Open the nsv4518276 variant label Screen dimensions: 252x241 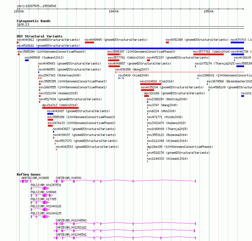(x=179, y=153)
